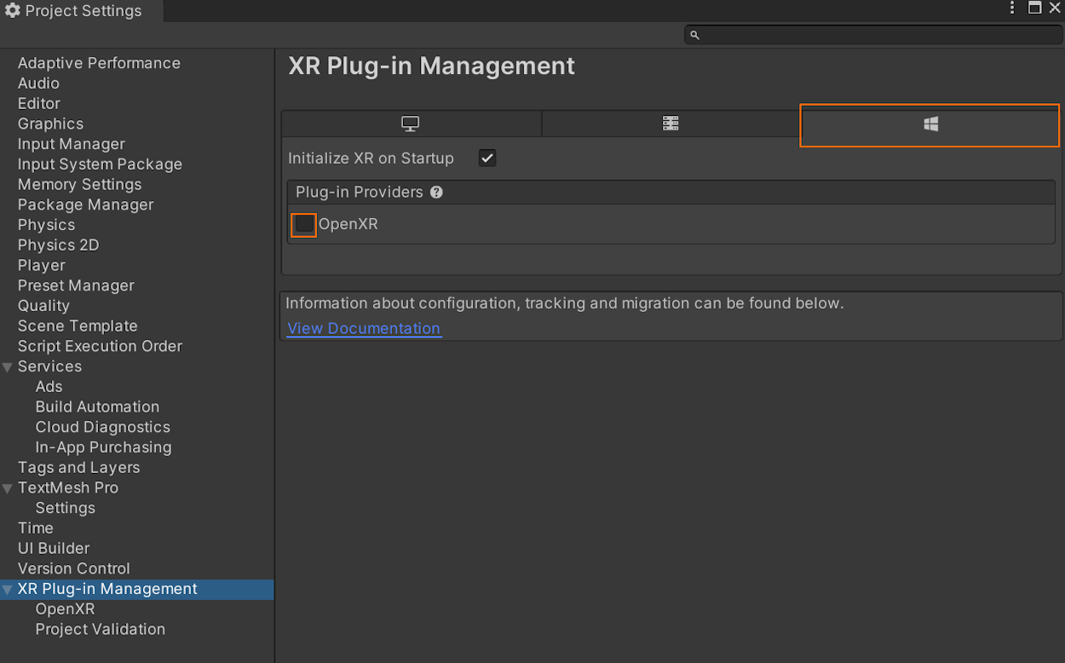This screenshot has height=663, width=1065.
Task: Enable the OpenXR plug-in provider checkbox
Action: tap(304, 225)
